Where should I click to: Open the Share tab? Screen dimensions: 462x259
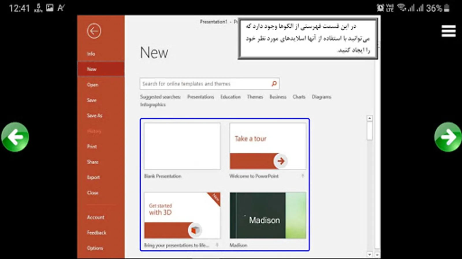click(92, 162)
